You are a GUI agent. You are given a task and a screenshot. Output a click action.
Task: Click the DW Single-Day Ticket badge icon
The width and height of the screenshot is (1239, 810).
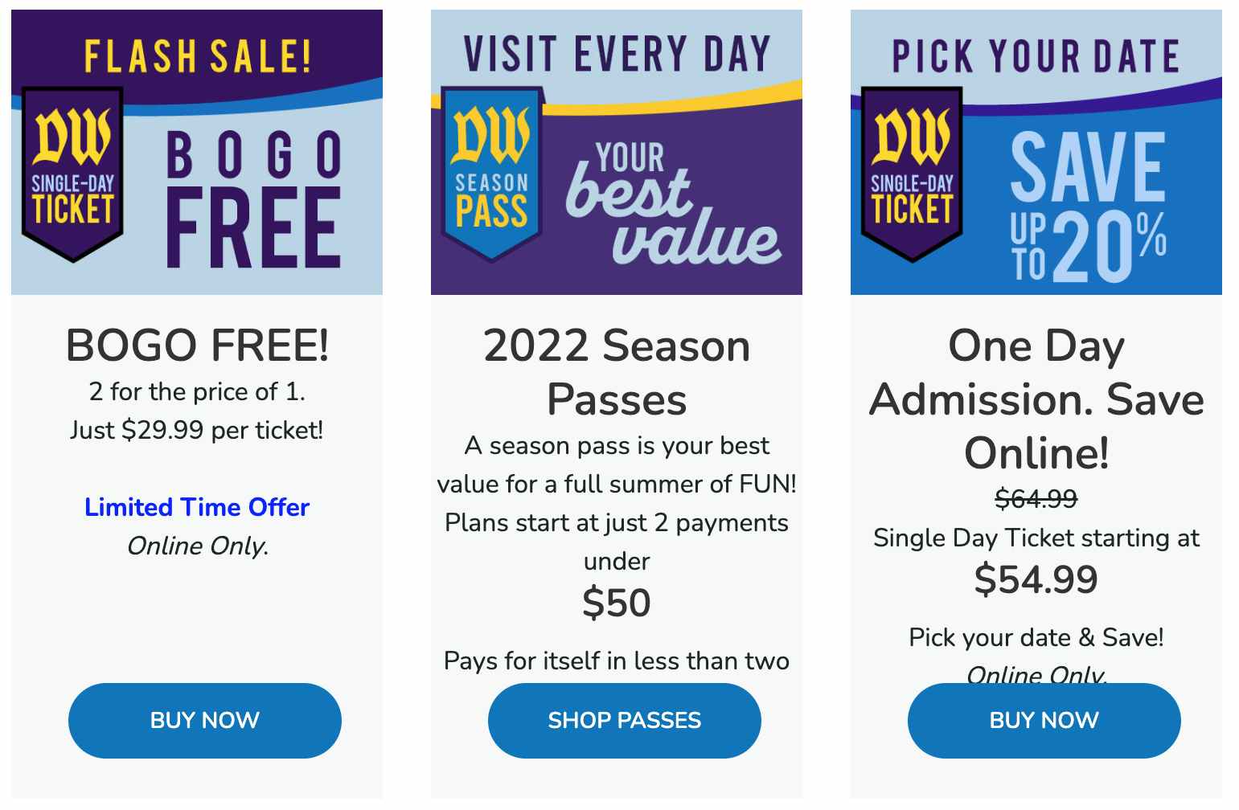click(73, 173)
